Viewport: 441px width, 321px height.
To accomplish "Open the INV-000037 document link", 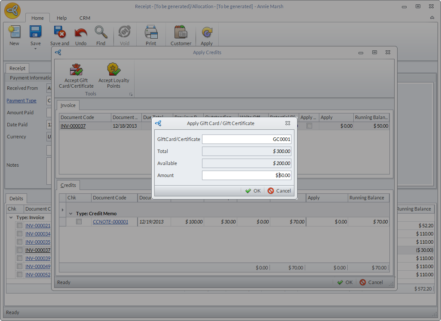I will click(x=73, y=126).
